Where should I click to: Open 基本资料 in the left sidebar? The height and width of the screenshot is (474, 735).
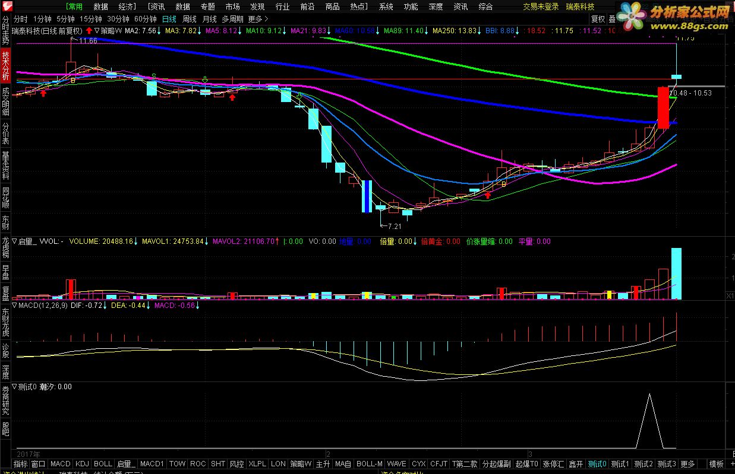(6, 166)
